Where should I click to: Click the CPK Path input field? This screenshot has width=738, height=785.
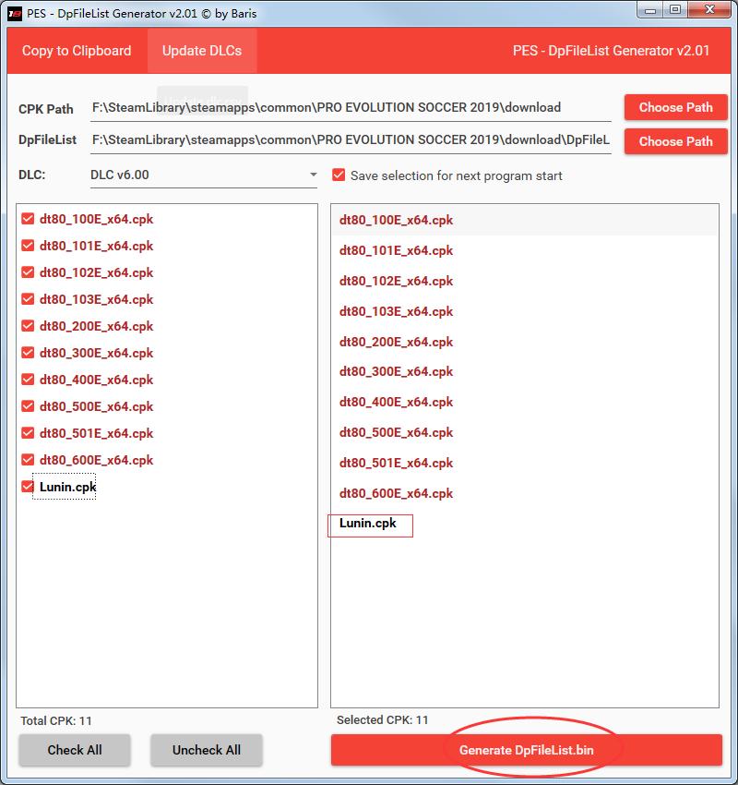point(351,108)
